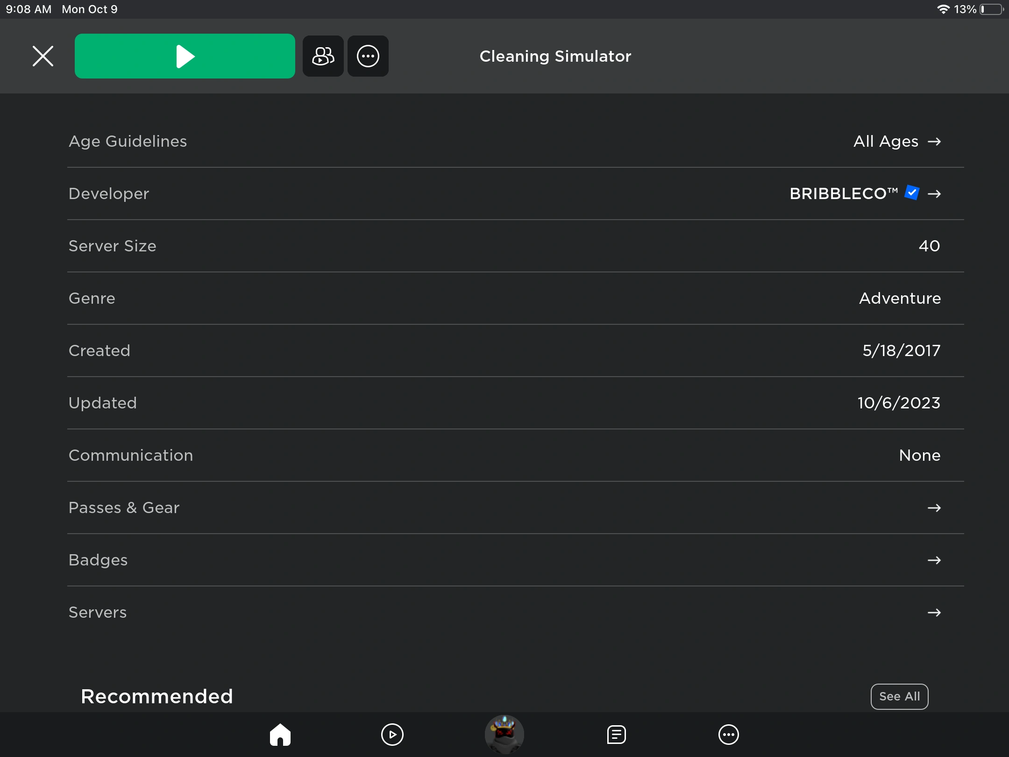Expand the Badges row
Viewport: 1009px width, 757px height.
tap(515, 560)
